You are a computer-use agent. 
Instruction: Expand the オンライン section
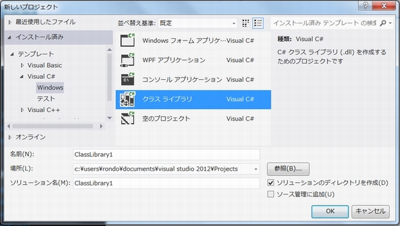pos(10,137)
